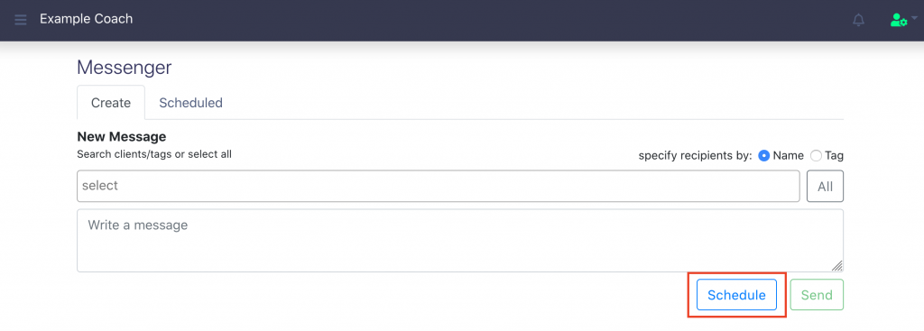Focus the Write a message text area
Image resolution: width=924 pixels, height=331 pixels.
[x=460, y=240]
